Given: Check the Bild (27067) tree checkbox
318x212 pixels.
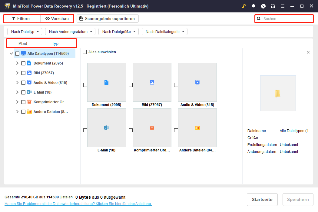Looking at the screenshot, I should [x=23, y=73].
